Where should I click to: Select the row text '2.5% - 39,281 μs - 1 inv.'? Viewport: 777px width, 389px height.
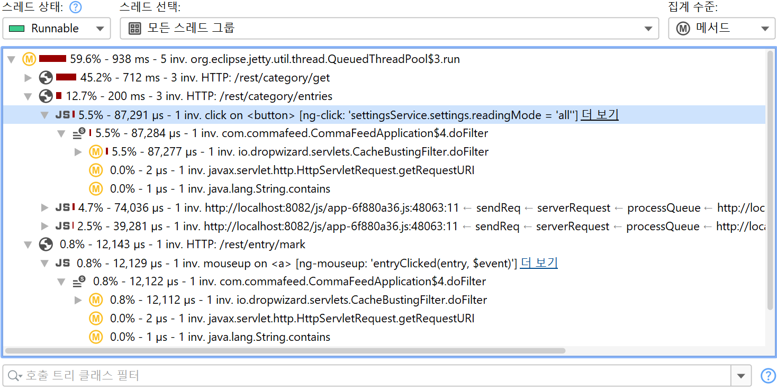pyautogui.click(x=139, y=227)
